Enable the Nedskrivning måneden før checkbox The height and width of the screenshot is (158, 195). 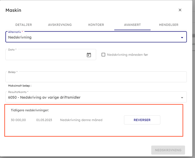click(103, 55)
